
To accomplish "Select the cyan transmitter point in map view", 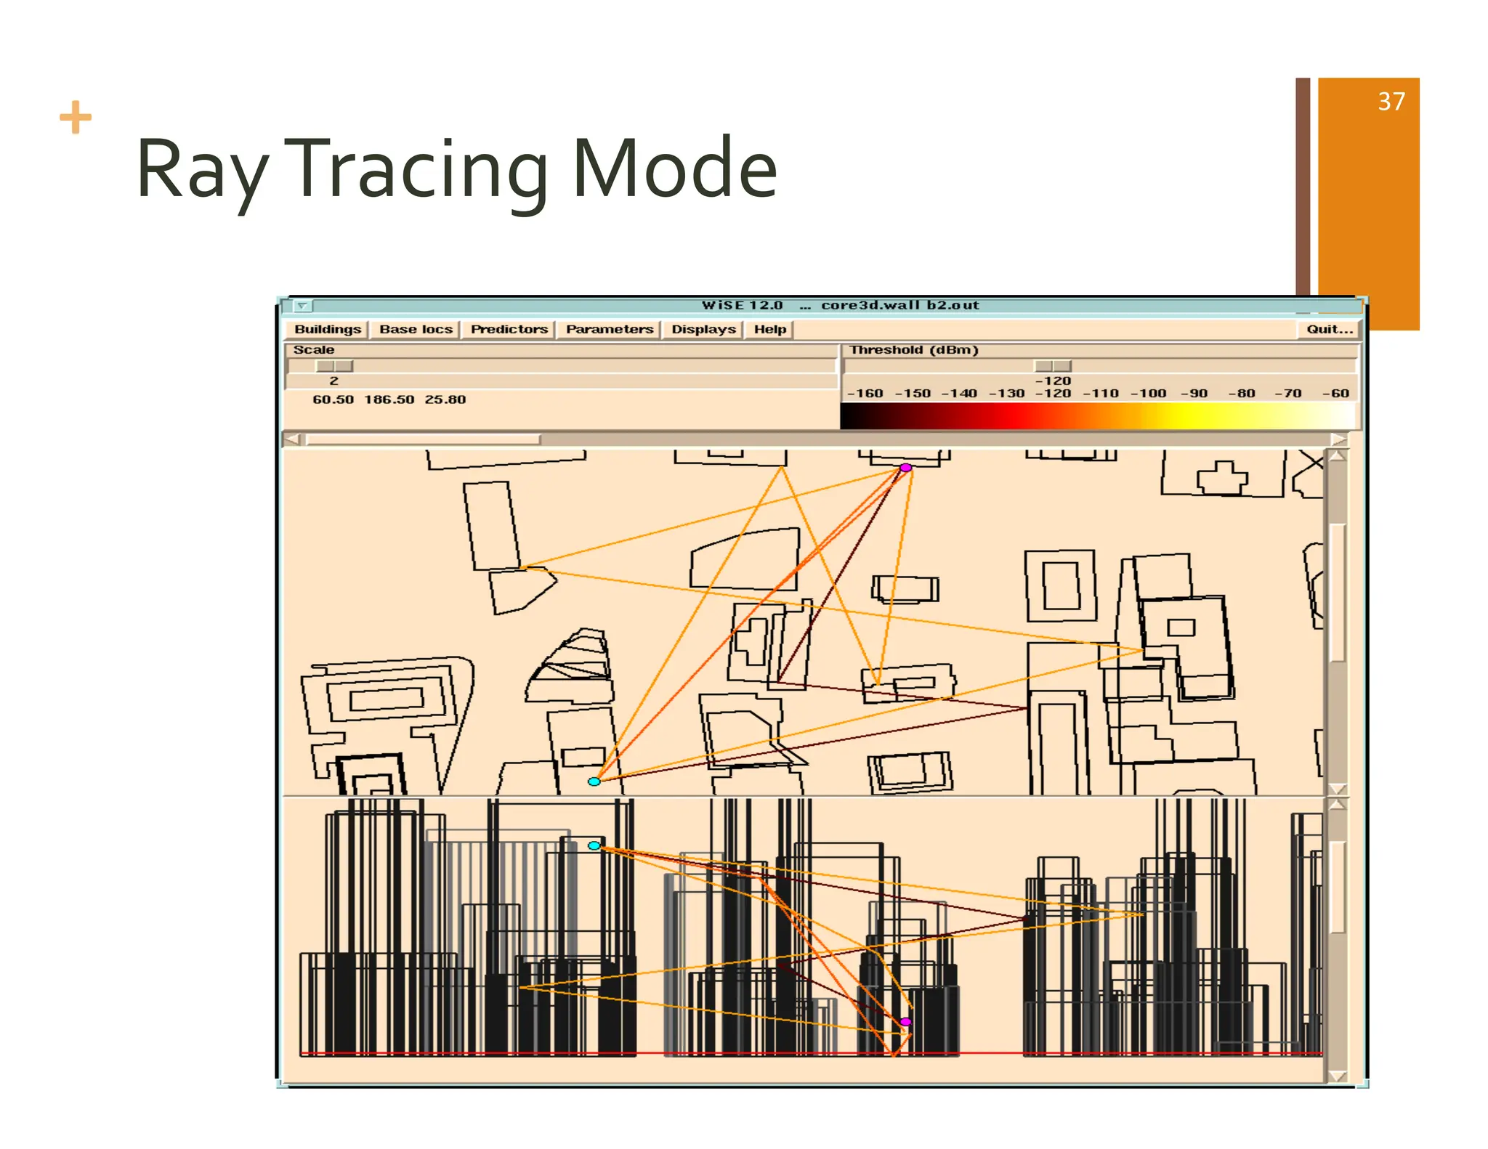I will (594, 781).
